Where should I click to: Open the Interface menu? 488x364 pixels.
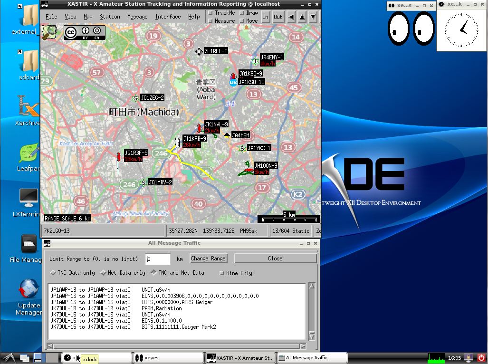168,17
